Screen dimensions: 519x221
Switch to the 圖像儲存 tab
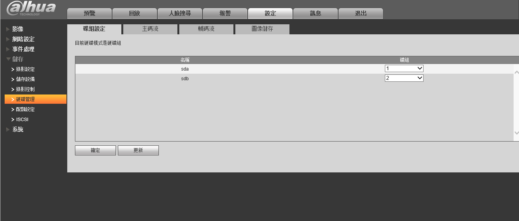(x=262, y=29)
